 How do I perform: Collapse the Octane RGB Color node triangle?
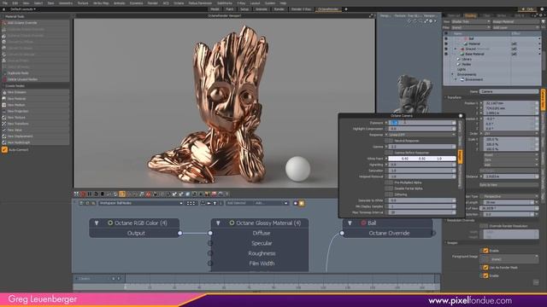(97, 223)
